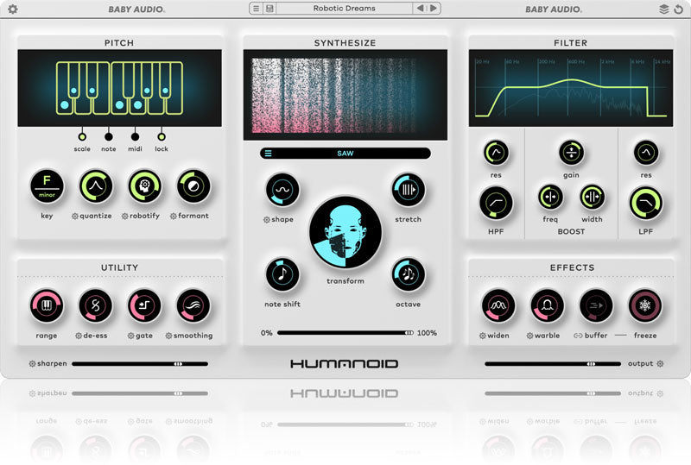Click the boost width knob
The height and width of the screenshot is (465, 691).
tap(592, 197)
